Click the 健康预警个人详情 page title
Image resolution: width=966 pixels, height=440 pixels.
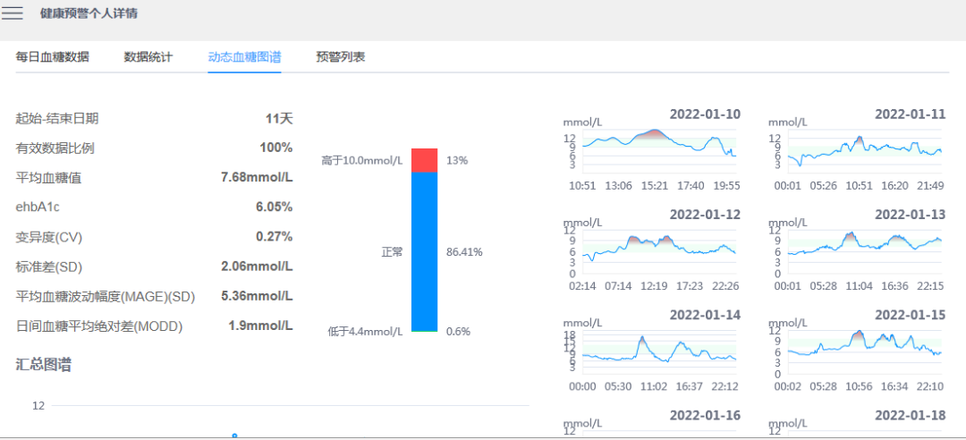[89, 13]
